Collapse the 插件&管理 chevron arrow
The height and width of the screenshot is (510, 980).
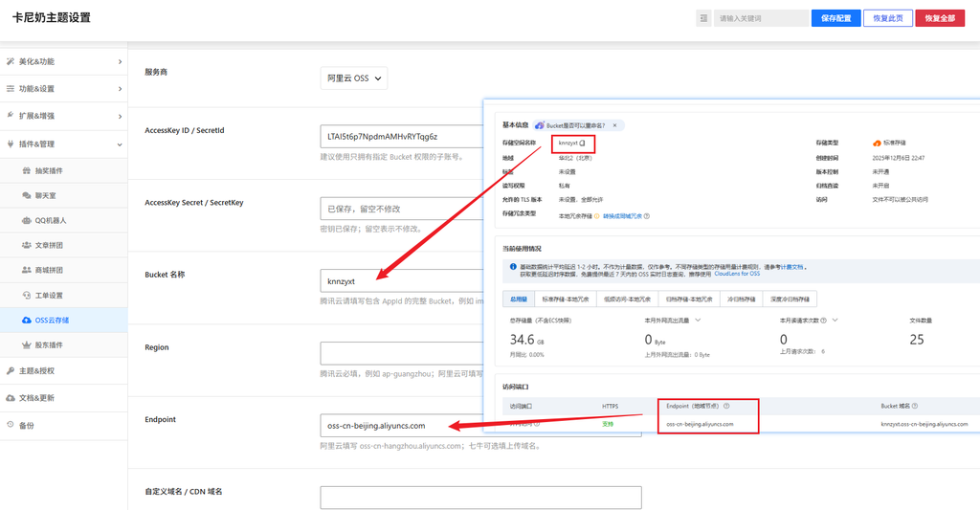[120, 144]
